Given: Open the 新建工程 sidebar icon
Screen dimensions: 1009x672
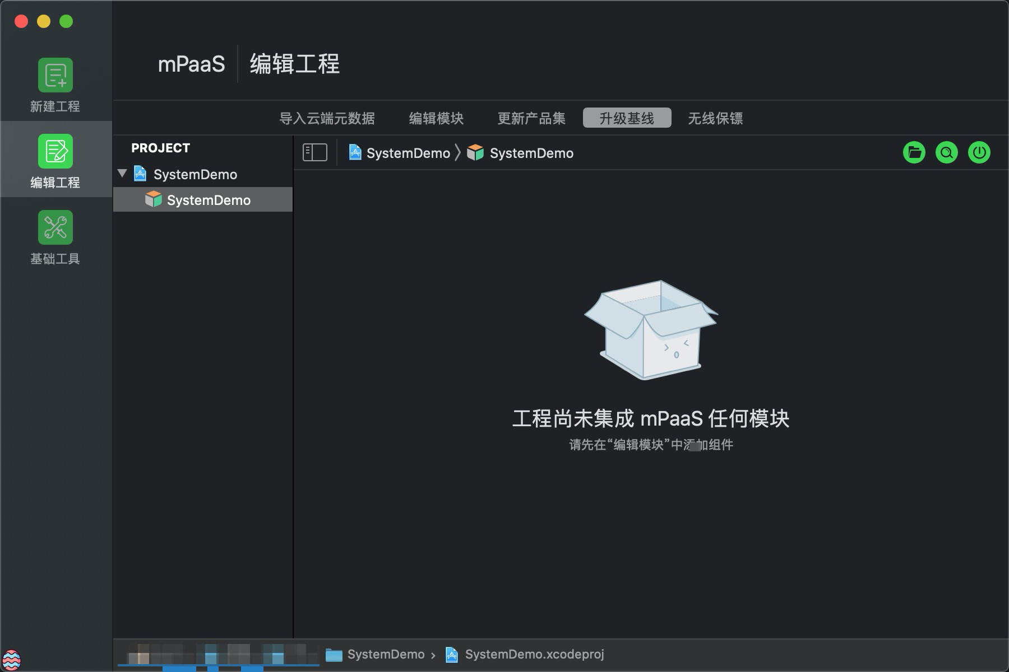Looking at the screenshot, I should pyautogui.click(x=55, y=75).
